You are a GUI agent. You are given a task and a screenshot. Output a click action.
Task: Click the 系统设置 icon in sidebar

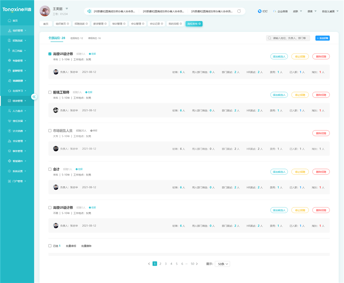(x=10, y=171)
